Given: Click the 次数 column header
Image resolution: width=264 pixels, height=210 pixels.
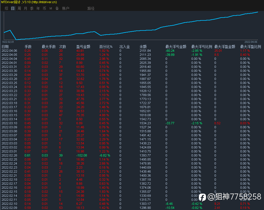Looking at the screenshot, I should tap(62, 47).
